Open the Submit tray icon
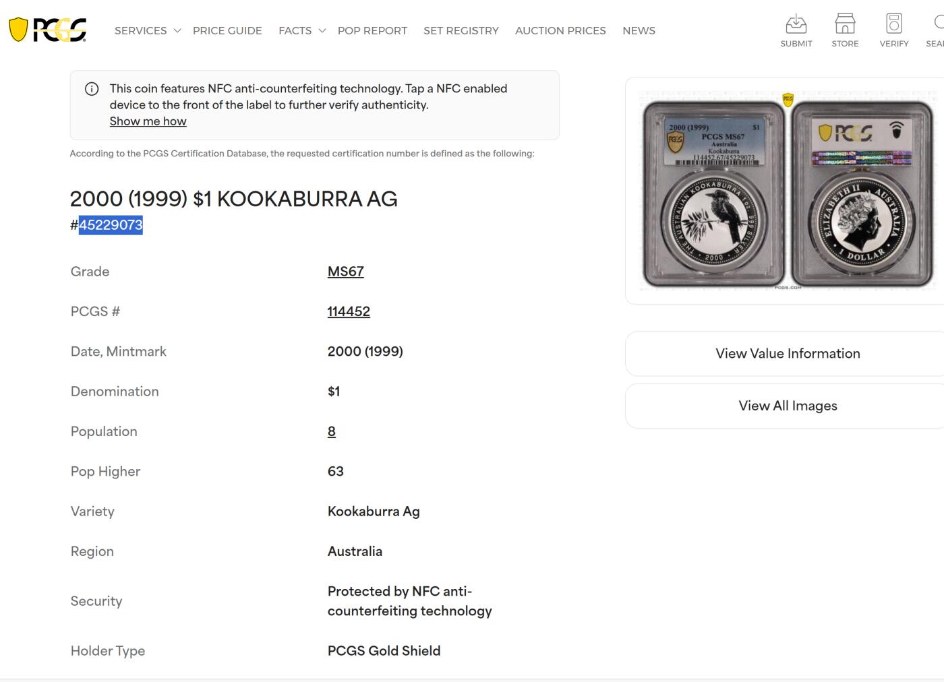Image resolution: width=944 pixels, height=682 pixels. click(796, 24)
